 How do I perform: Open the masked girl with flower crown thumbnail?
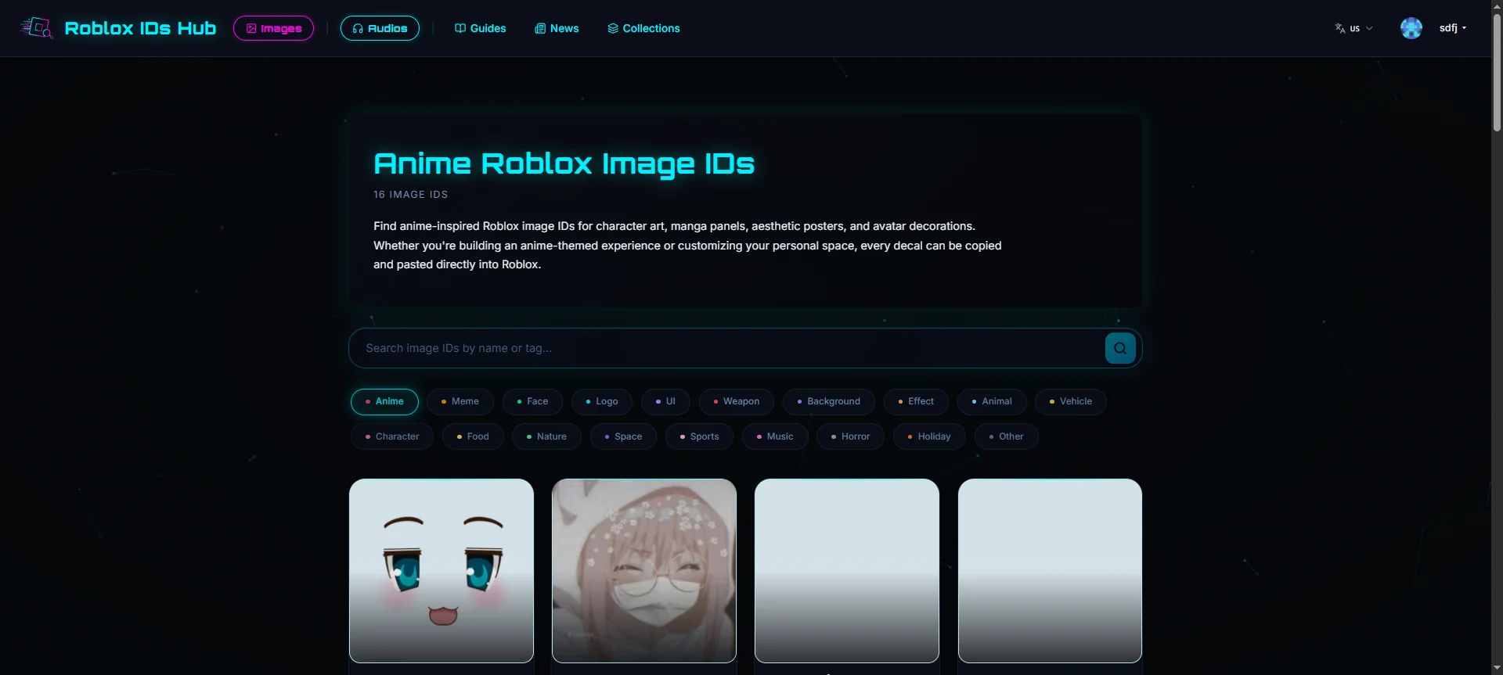coord(644,571)
